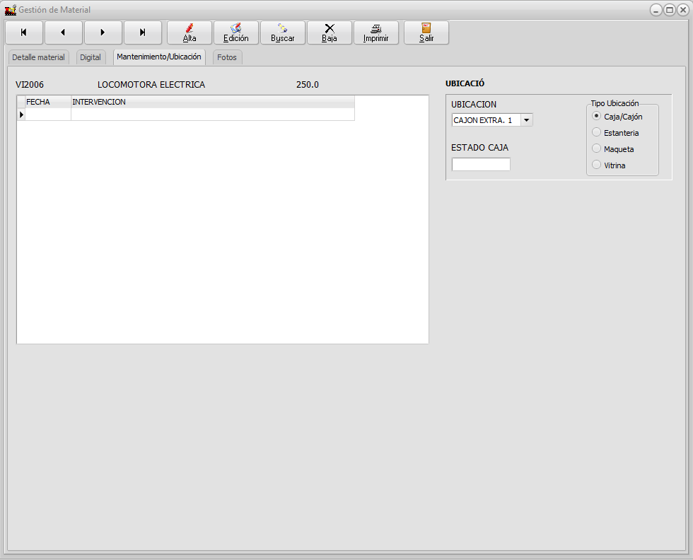Minimize the Gestión de Material window
The image size is (693, 560).
(656, 10)
